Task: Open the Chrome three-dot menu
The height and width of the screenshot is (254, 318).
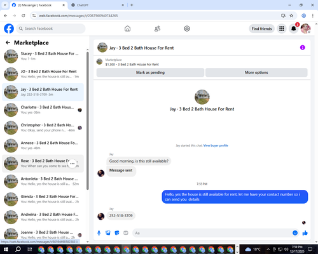Action: [x=313, y=16]
